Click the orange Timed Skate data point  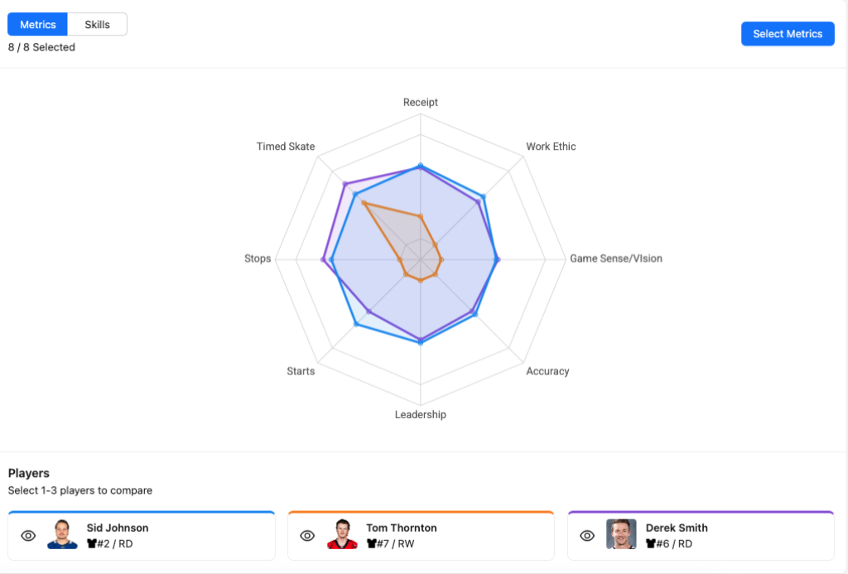364,202
